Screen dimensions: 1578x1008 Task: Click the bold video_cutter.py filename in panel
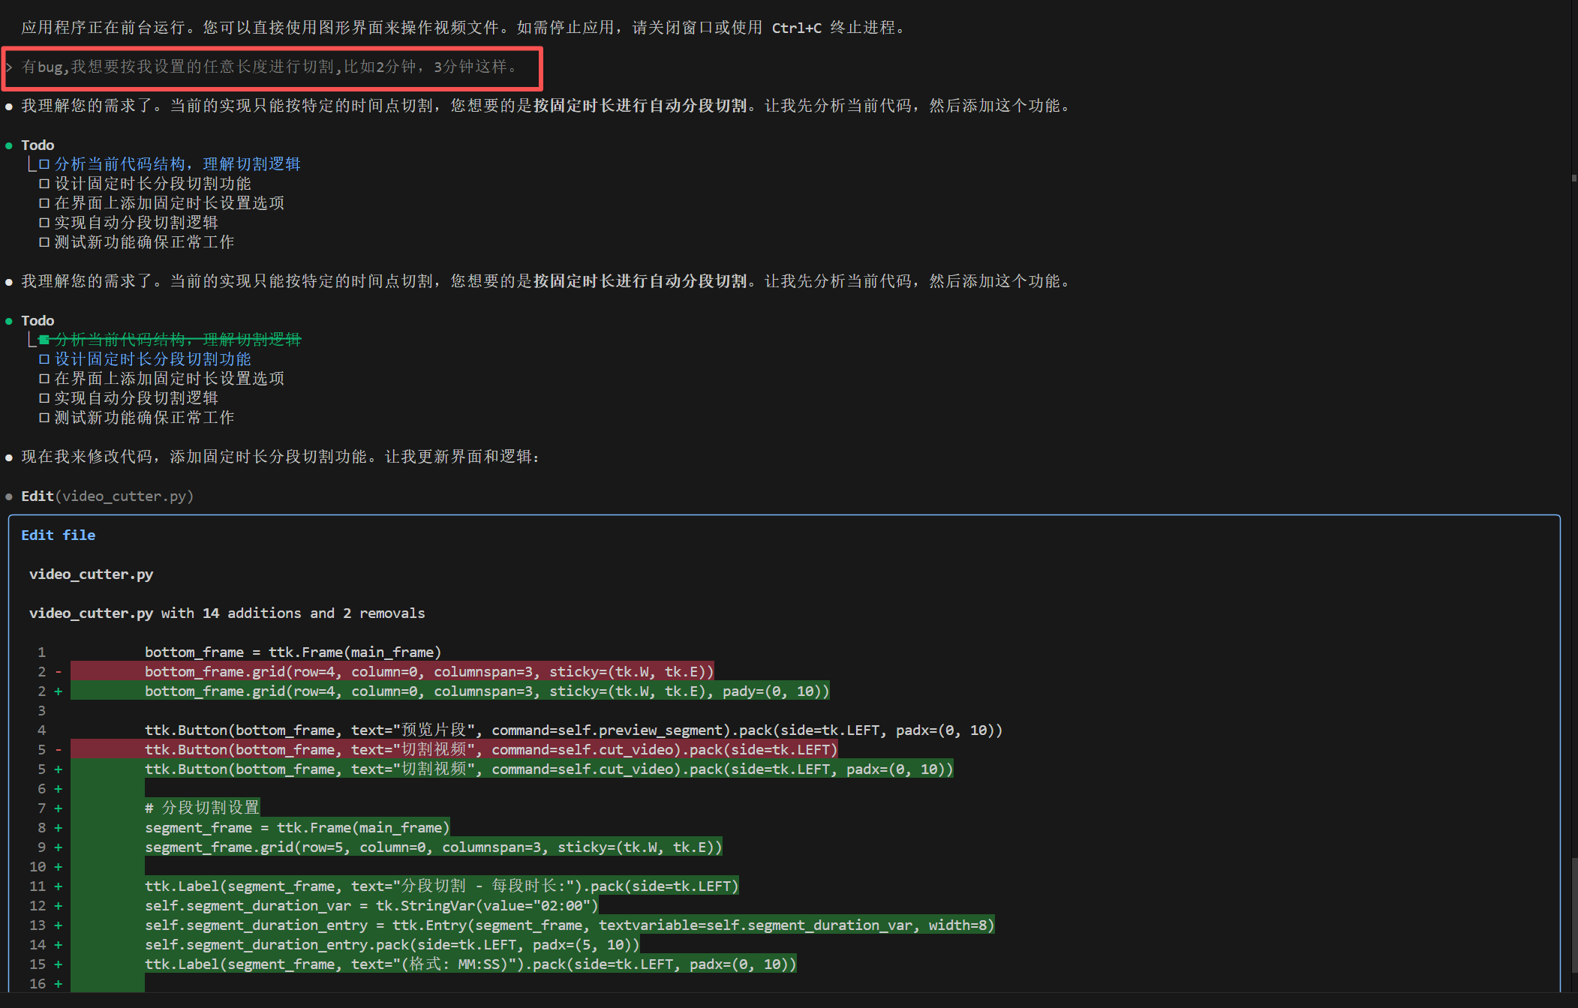coord(91,574)
